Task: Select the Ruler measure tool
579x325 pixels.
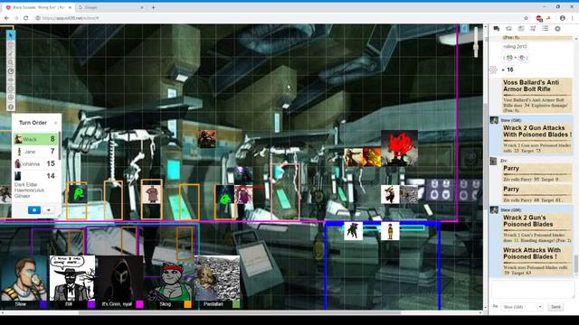Action: click(x=11, y=71)
